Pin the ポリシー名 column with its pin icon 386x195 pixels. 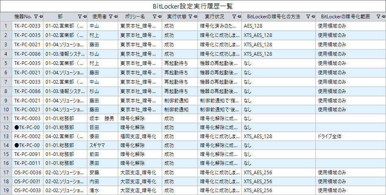[x=159, y=17]
